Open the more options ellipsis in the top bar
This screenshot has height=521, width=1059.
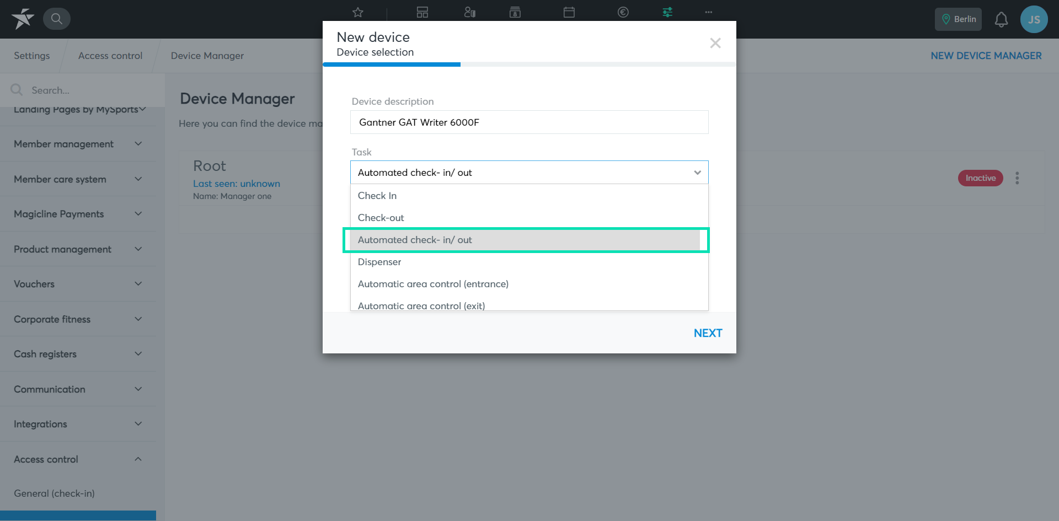(709, 12)
